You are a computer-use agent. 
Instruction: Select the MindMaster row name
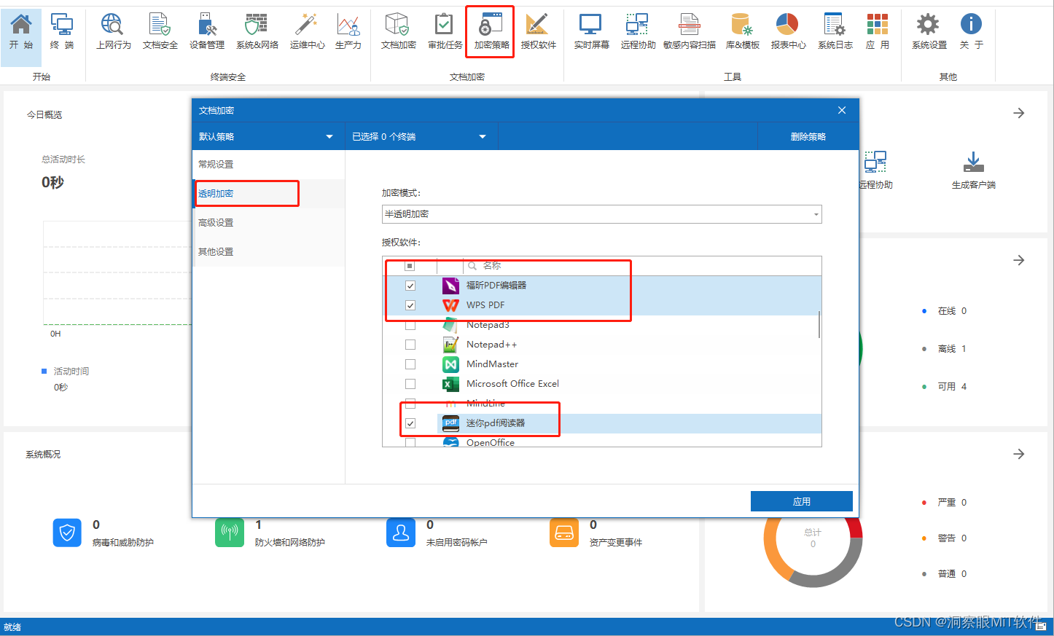(493, 364)
